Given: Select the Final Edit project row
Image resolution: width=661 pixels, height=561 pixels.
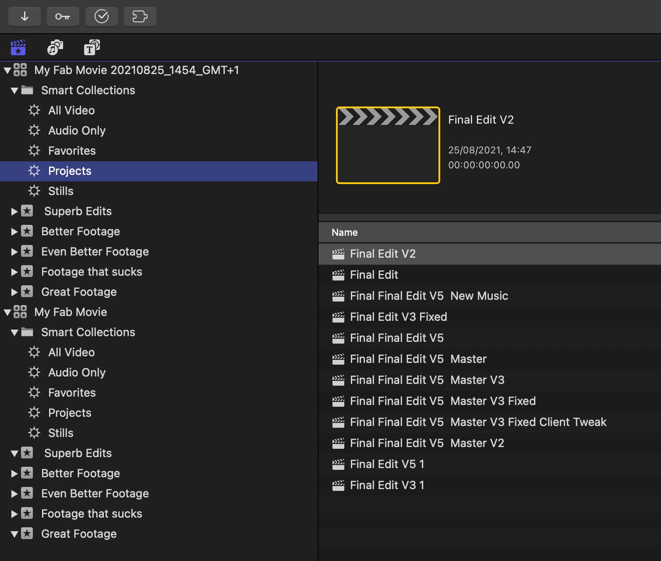Looking at the screenshot, I should pyautogui.click(x=490, y=275).
